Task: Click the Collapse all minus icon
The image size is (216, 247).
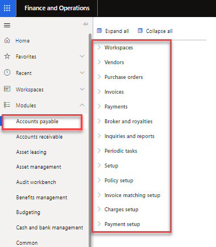Action: tap(140, 31)
